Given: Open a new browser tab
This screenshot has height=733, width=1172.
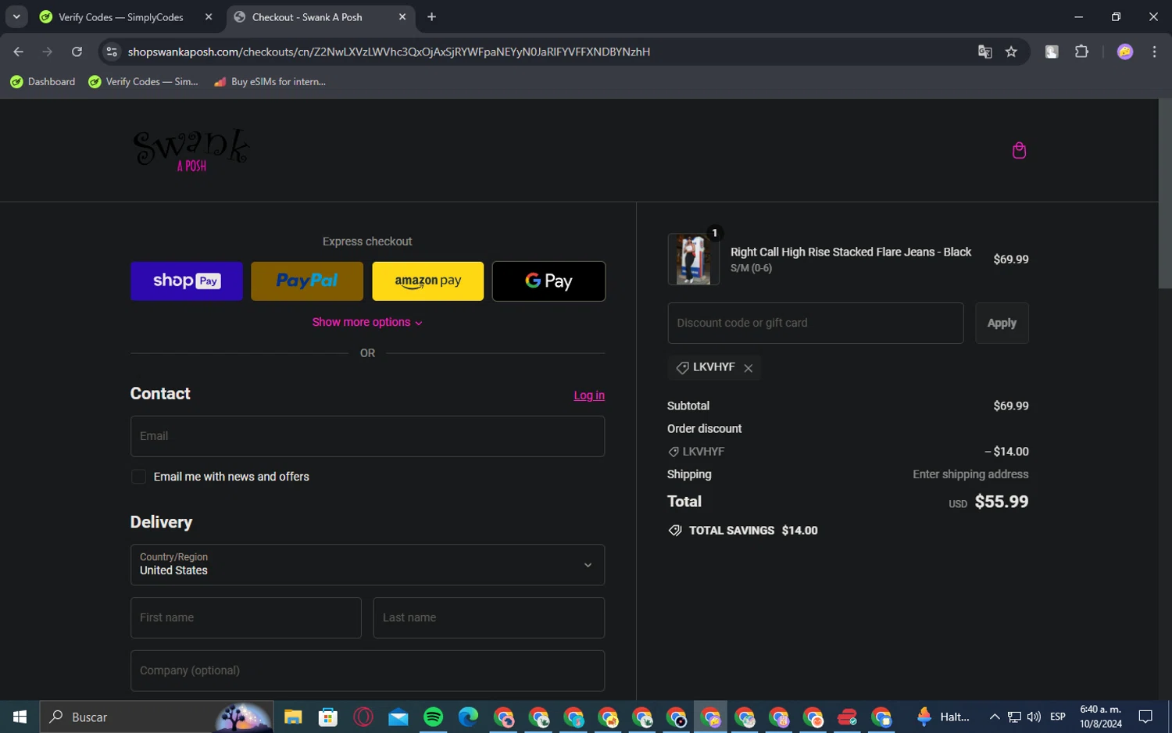Looking at the screenshot, I should (x=431, y=16).
